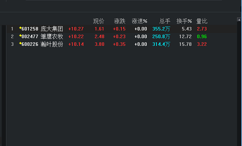Click the green volume ratio 0.96

[x=202, y=37]
